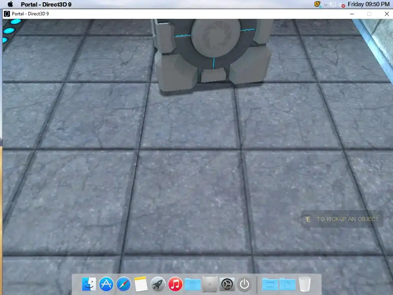The image size is (393, 295).
Task: Click the power button dock icon
Action: pos(244,284)
